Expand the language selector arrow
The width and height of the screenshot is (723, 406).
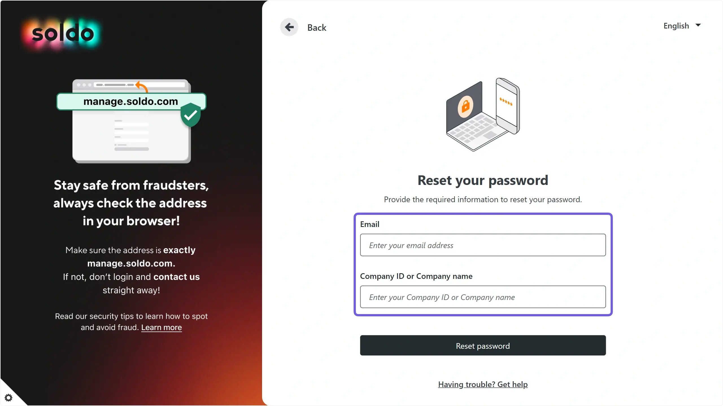[698, 25]
